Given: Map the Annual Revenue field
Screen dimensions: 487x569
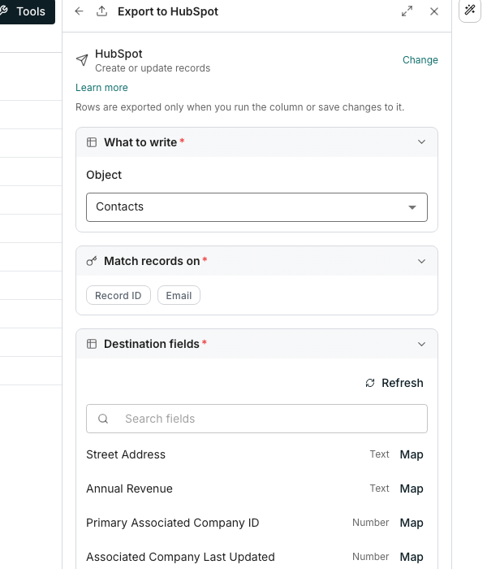Looking at the screenshot, I should click(412, 489).
